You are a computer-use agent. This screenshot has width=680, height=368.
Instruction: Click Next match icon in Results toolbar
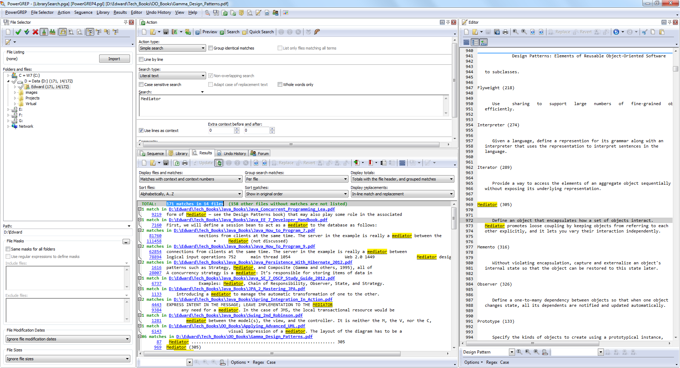(x=265, y=163)
